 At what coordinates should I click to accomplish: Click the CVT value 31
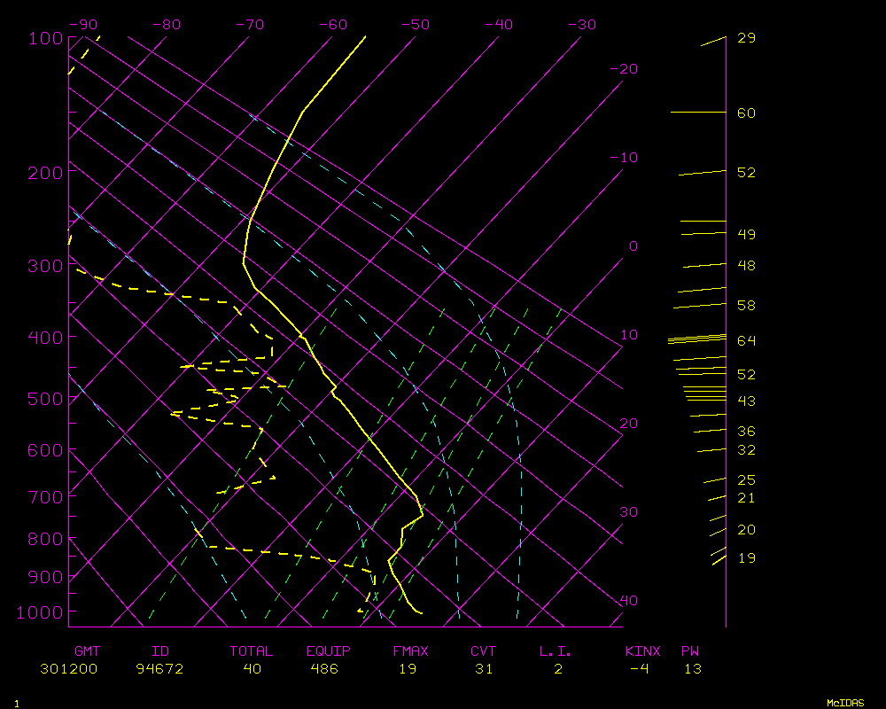[483, 669]
